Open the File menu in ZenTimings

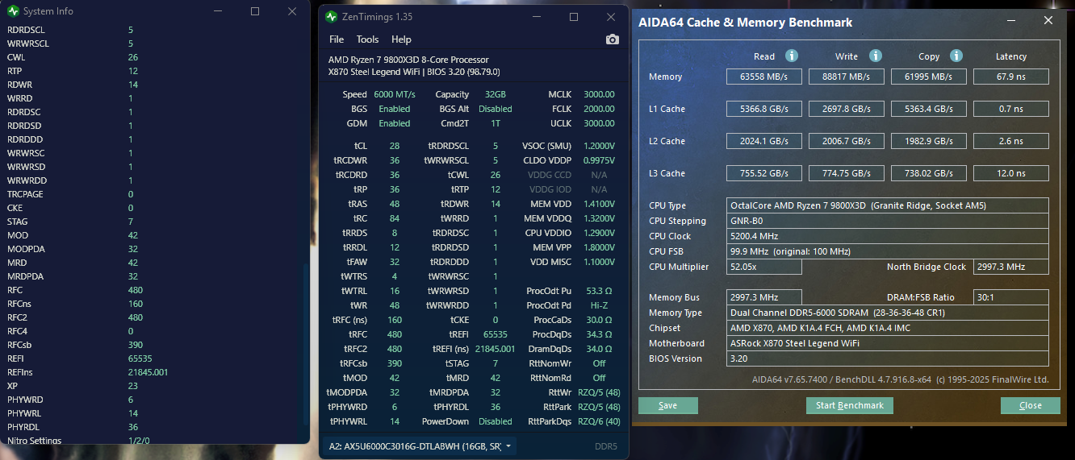point(337,39)
